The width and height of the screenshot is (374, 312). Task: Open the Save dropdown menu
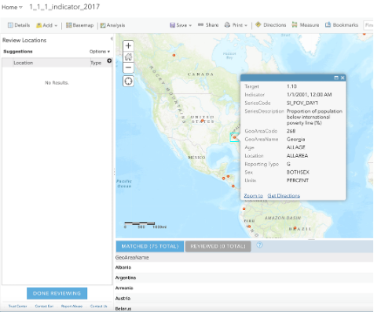(181, 25)
